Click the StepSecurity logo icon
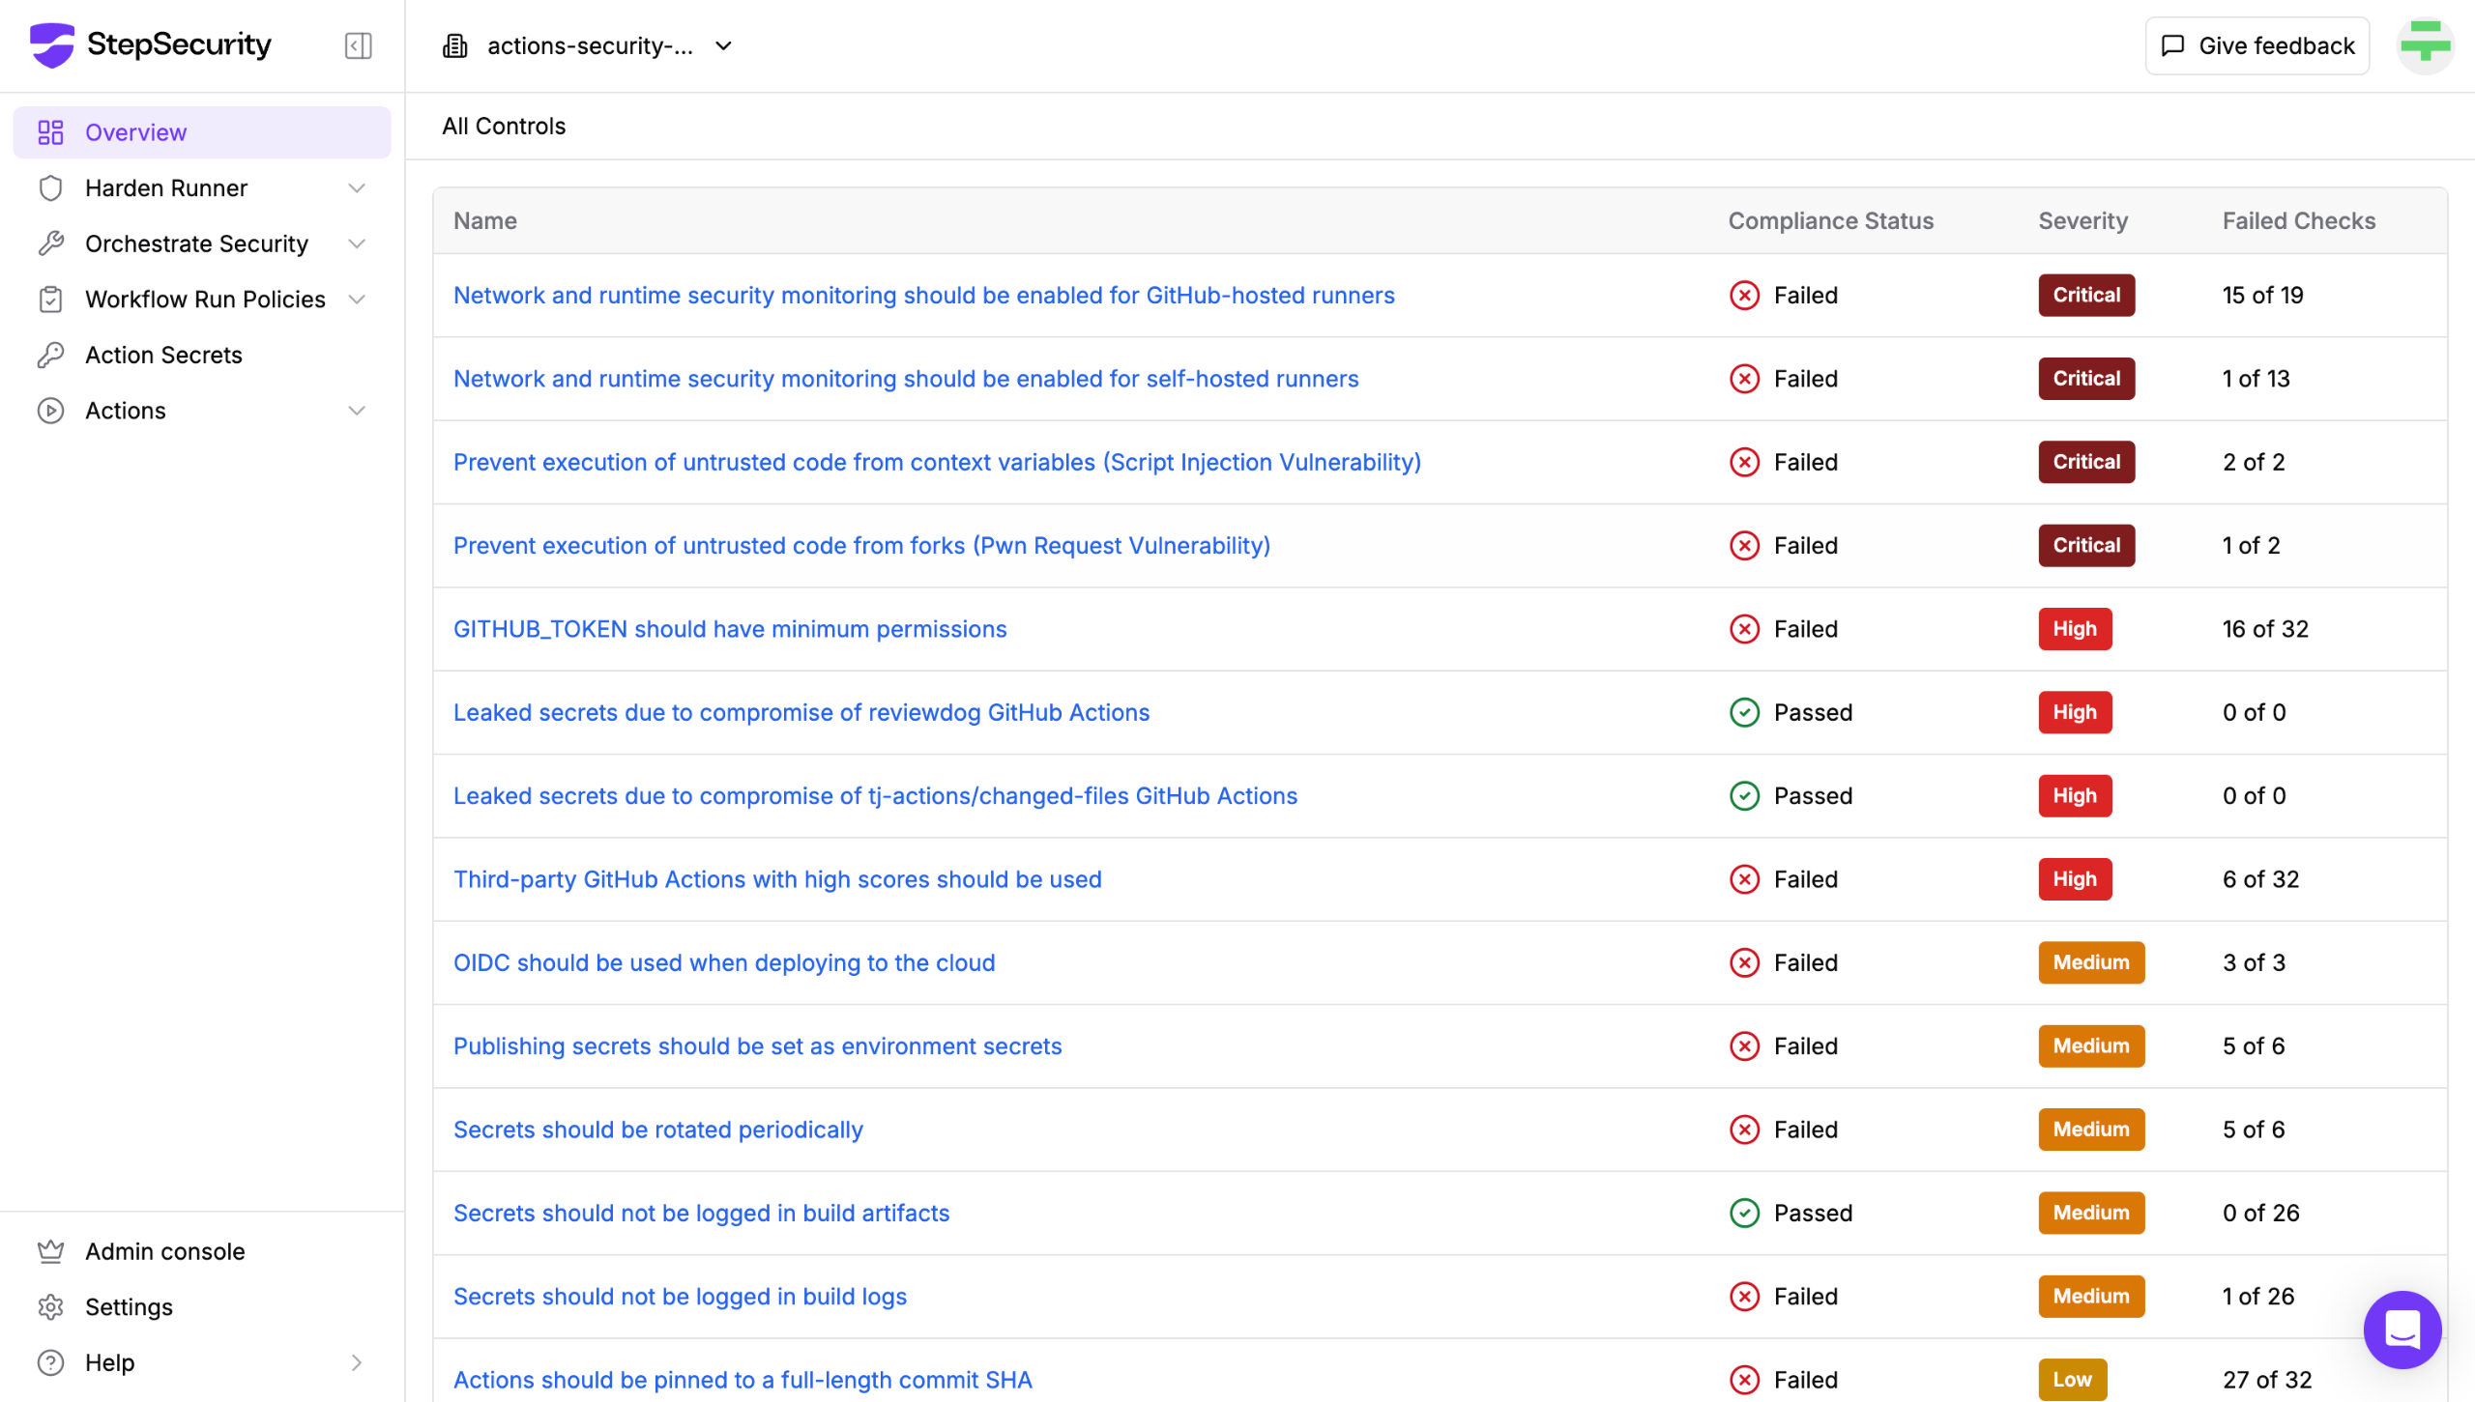This screenshot has height=1402, width=2475. tap(52, 44)
